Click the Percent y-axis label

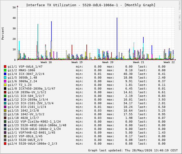tap(3, 34)
